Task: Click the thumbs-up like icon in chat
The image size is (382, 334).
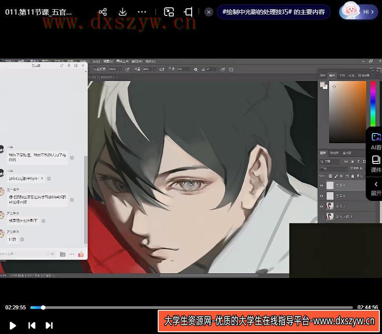Action: point(81,254)
